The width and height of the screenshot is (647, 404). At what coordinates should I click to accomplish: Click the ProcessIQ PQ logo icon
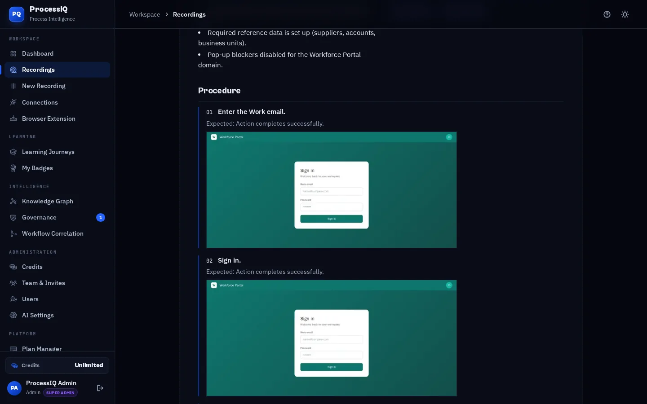coord(17,14)
